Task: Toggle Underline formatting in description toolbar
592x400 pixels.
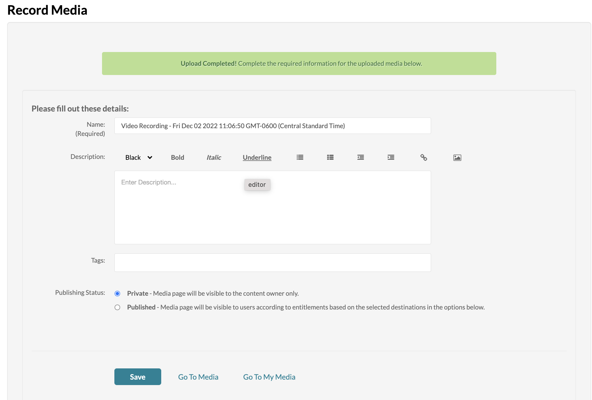Action: (257, 157)
